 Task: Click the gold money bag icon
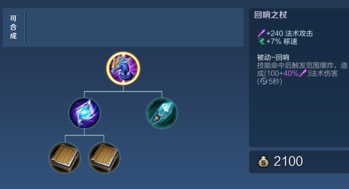click(x=263, y=161)
